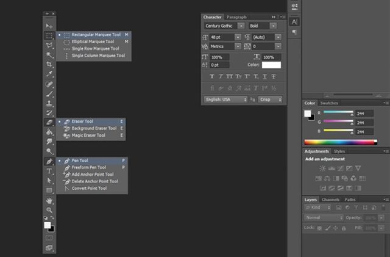Pick a color from the spectrum ramp
The height and width of the screenshot is (257, 390).
(341, 142)
